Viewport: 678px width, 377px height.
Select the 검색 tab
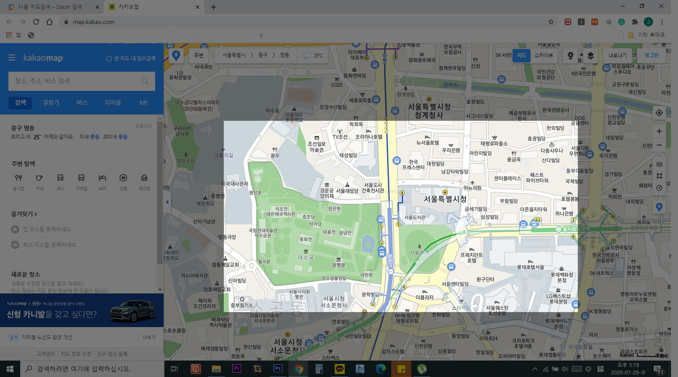tap(20, 103)
